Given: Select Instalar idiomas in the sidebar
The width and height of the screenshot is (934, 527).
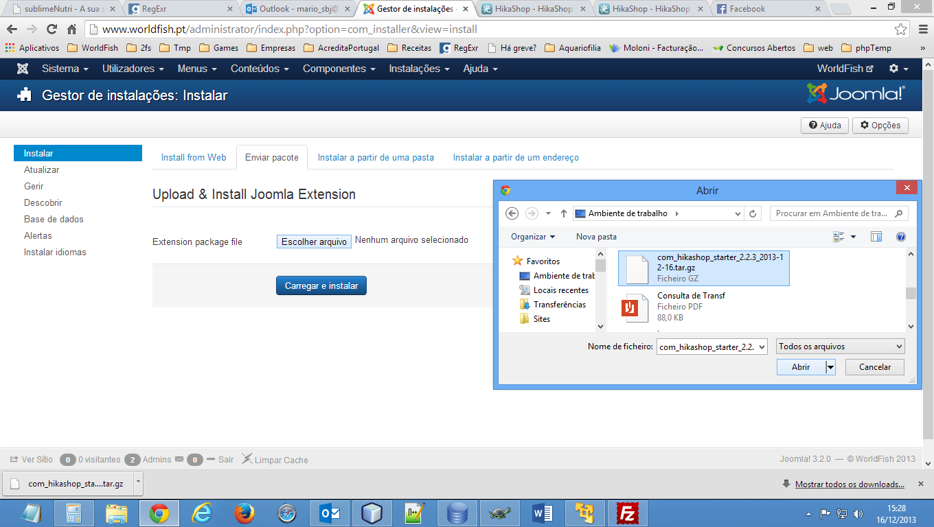Looking at the screenshot, I should click(55, 252).
